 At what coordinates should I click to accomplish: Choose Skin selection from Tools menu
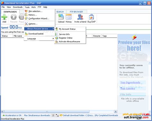pos(39,11)
